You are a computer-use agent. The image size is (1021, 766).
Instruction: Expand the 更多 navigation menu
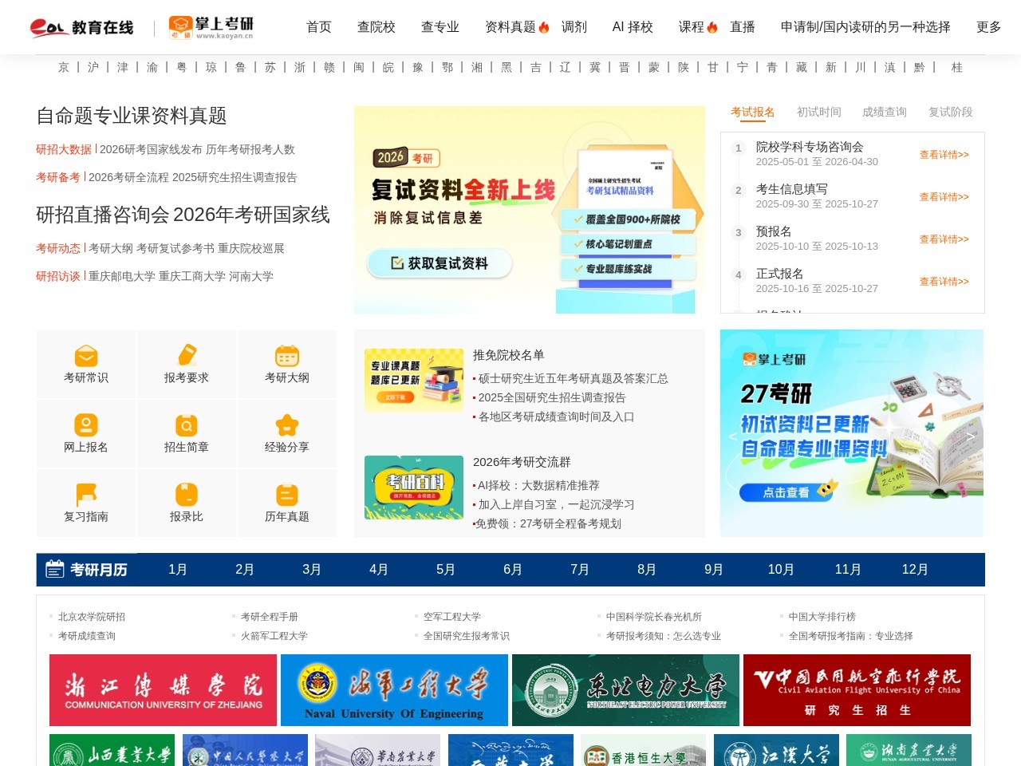point(989,27)
